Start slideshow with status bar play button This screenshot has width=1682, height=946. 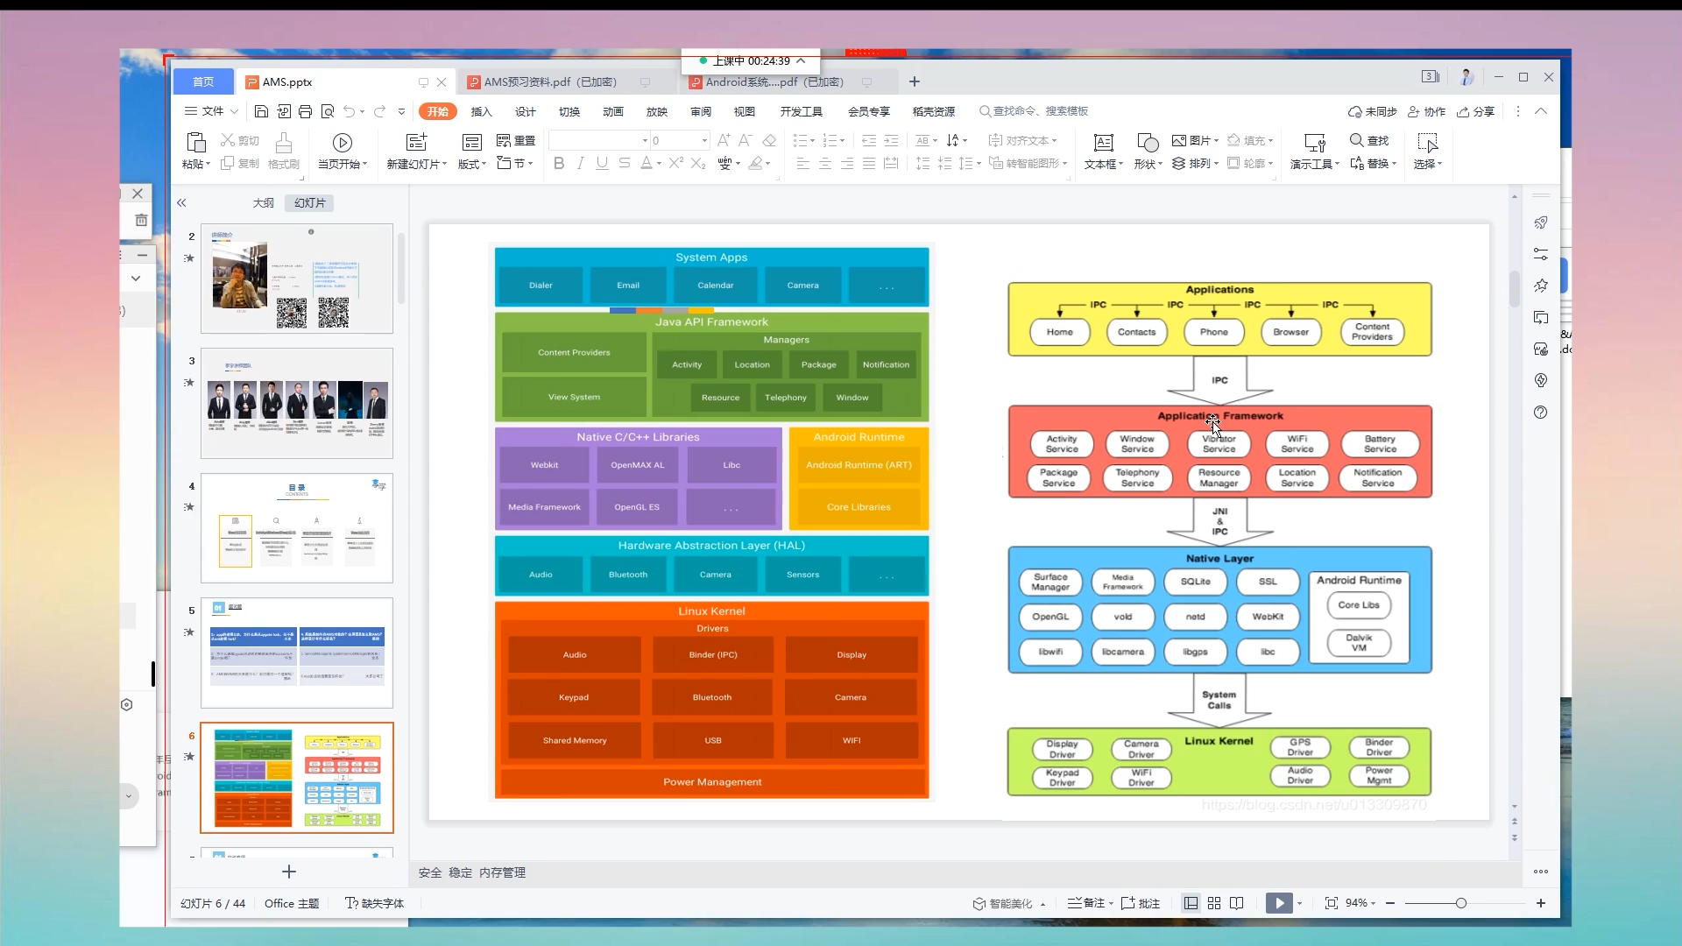[1278, 903]
